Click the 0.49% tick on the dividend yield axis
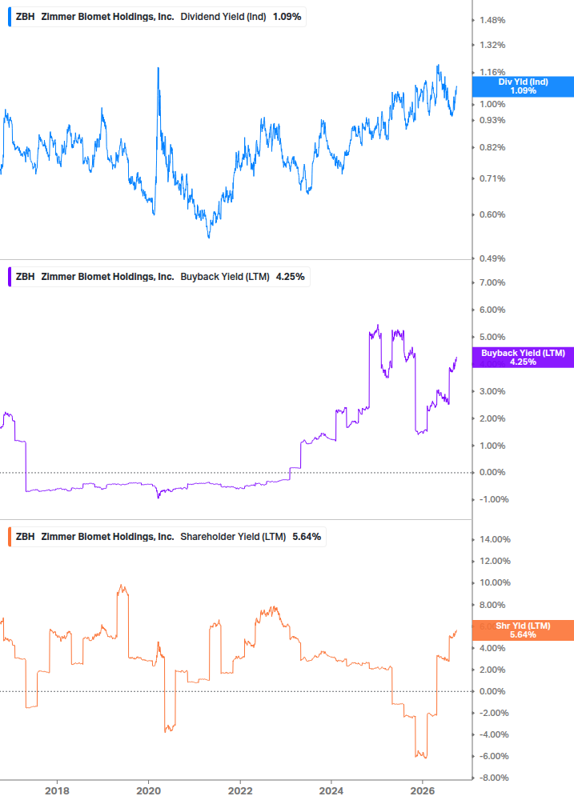Screen dimensions: 574x804 (x=492, y=259)
